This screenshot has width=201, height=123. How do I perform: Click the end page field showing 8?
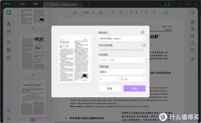[x=135, y=79]
